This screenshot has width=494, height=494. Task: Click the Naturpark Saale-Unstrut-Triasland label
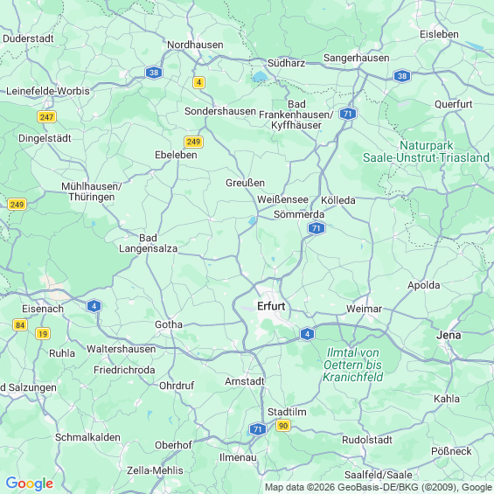pos(426,151)
